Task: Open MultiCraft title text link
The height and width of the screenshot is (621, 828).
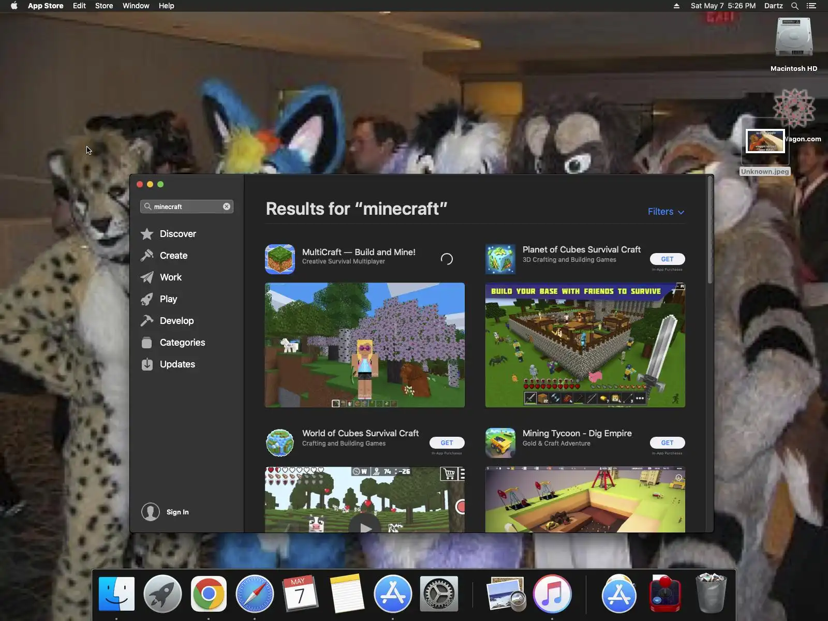Action: click(359, 252)
